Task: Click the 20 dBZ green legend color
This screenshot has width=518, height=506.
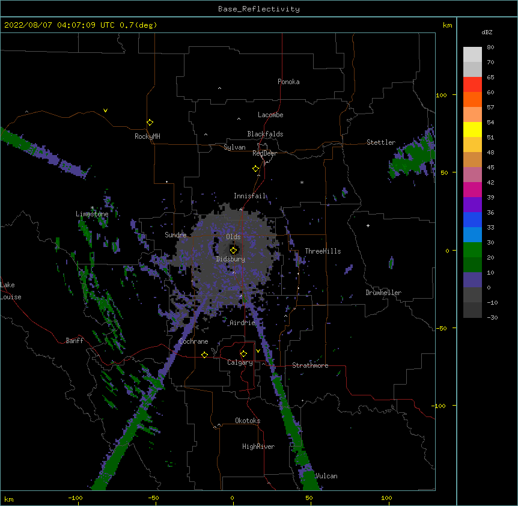Action: pos(472,264)
